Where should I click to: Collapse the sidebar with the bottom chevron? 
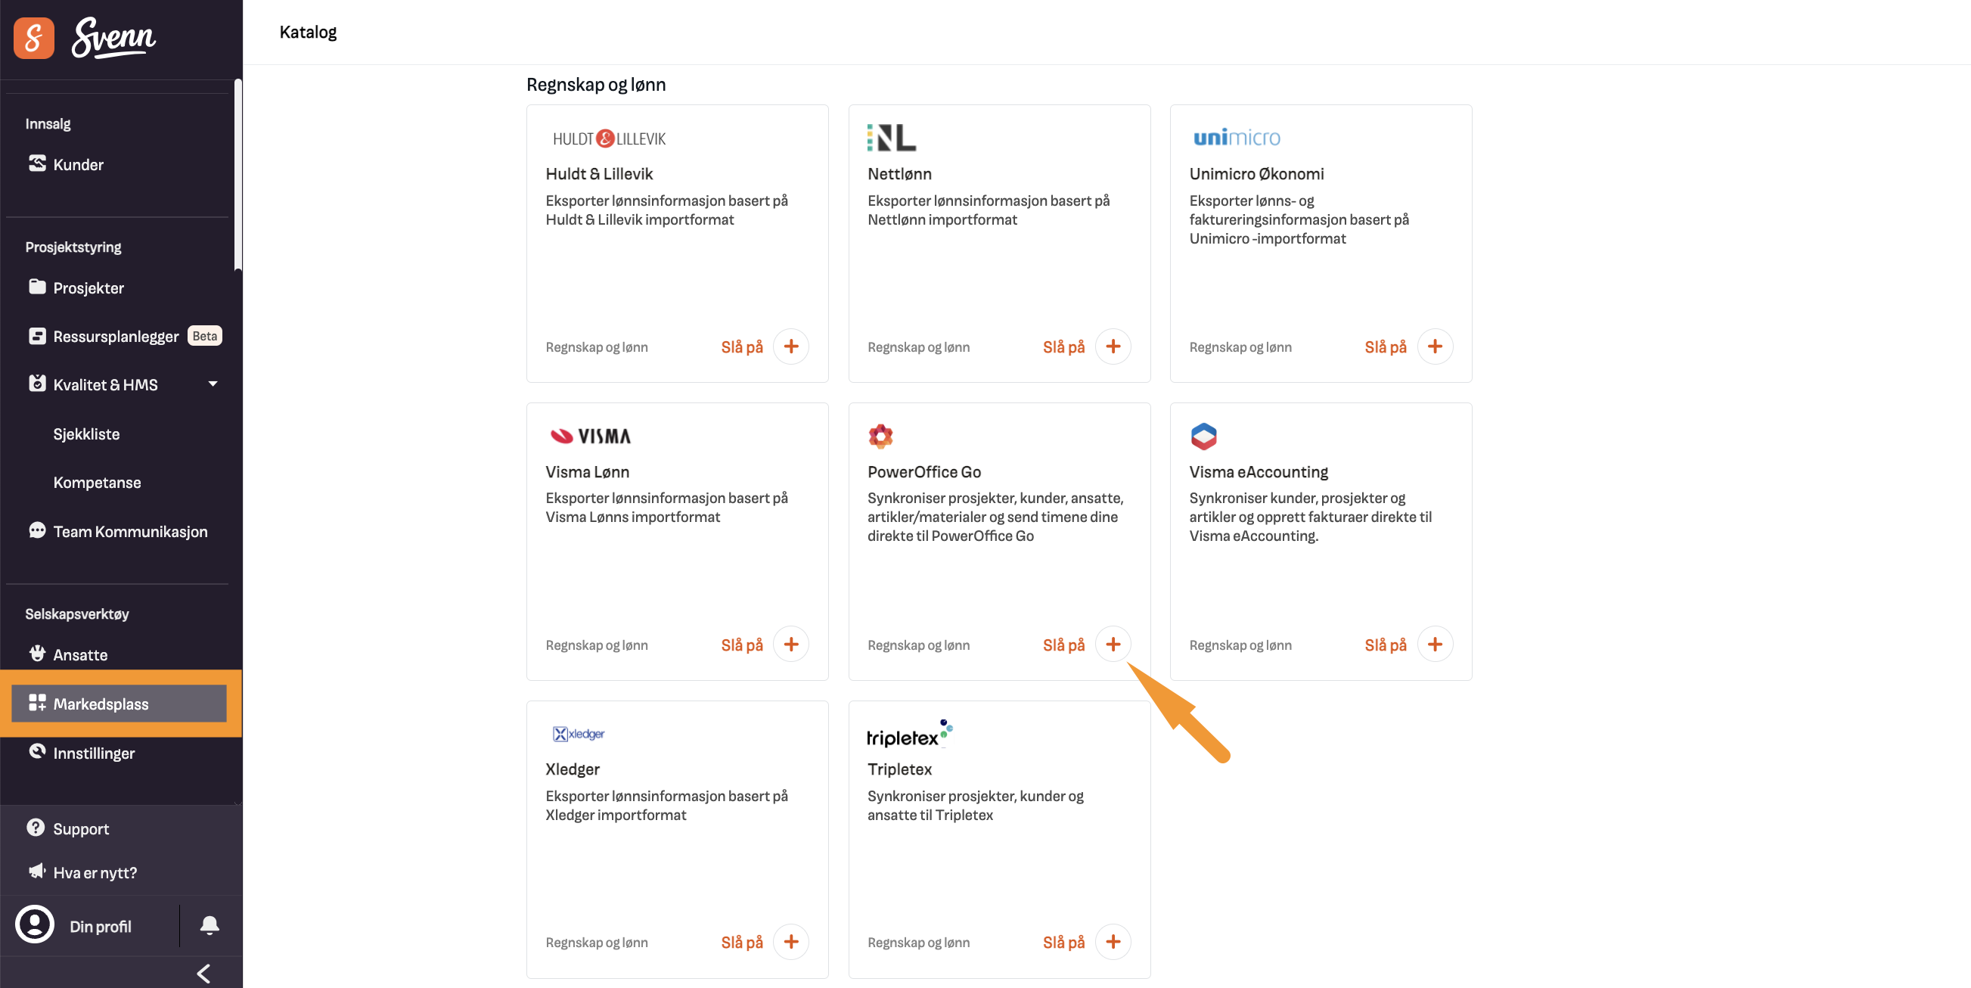pos(203,973)
